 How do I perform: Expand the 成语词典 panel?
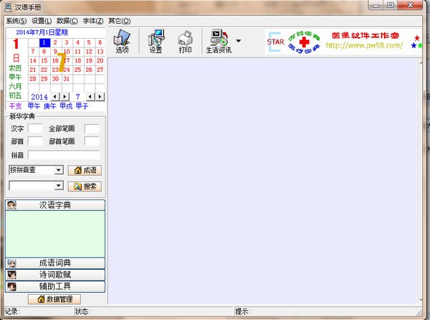55,263
